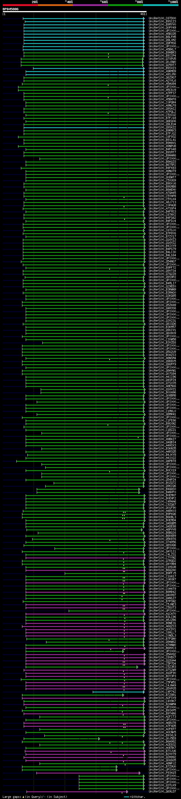Click the red ~20% identity legend segment
The width and height of the screenshot is (181, 799).
[20, 5]
